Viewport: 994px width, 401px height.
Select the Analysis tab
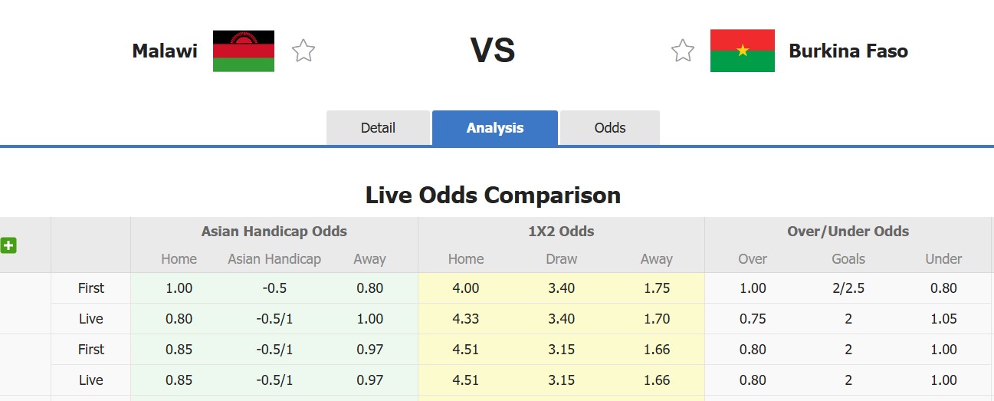pyautogui.click(x=494, y=128)
